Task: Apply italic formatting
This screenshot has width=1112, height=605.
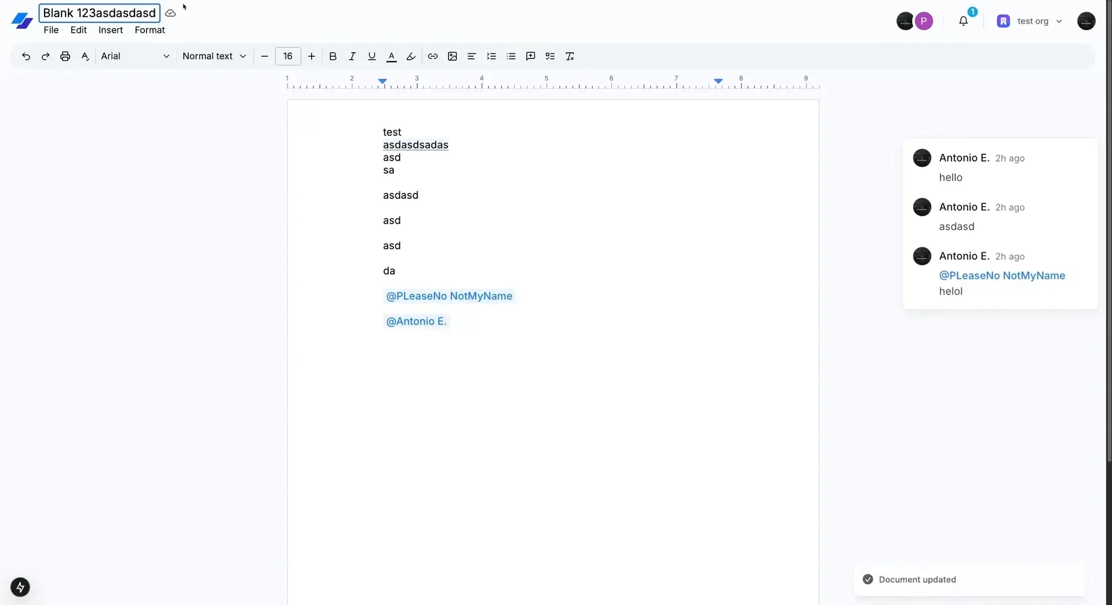Action: tap(352, 56)
